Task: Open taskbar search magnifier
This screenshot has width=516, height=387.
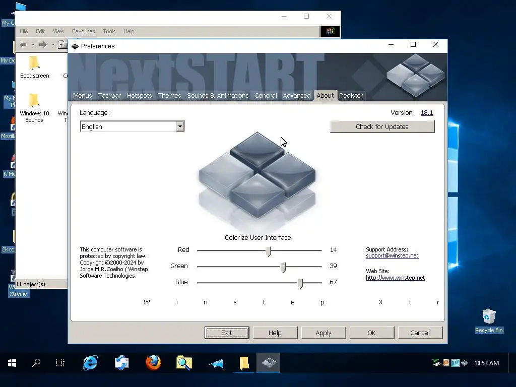Action: click(x=36, y=363)
